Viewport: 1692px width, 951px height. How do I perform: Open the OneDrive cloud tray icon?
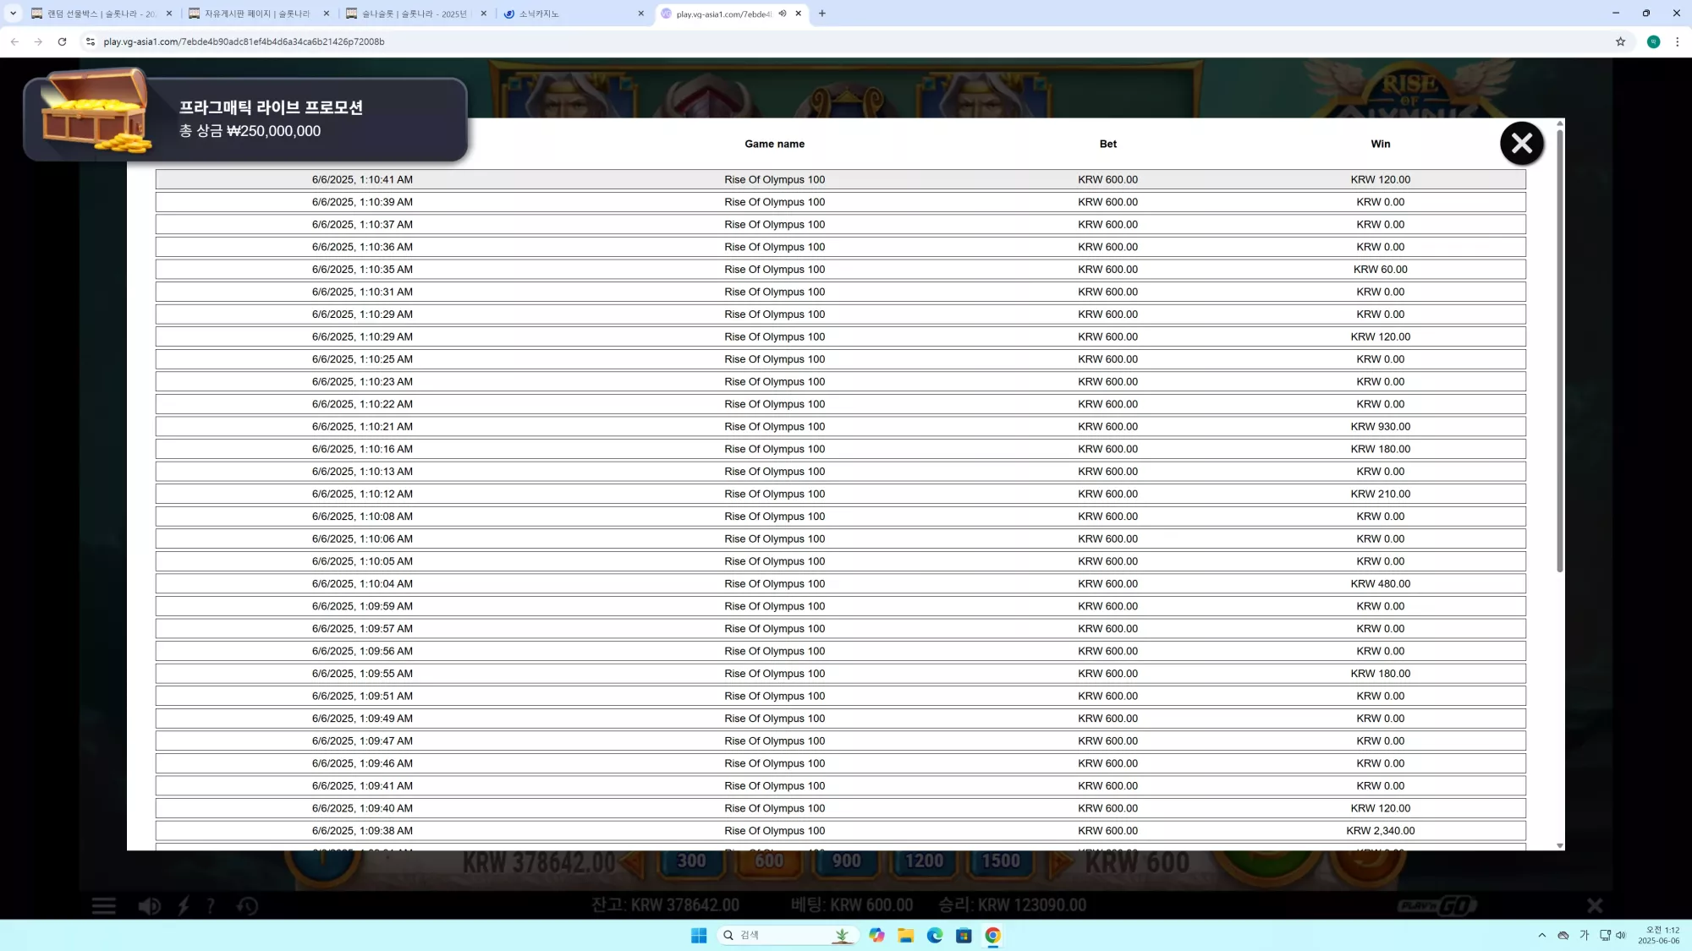coord(1563,935)
